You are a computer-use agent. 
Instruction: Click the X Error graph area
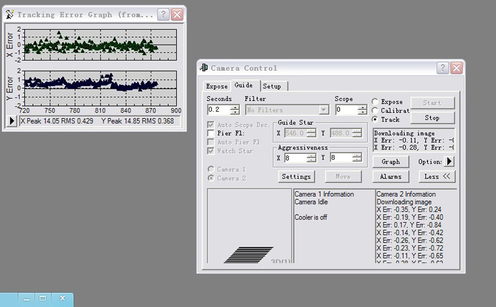[100, 45]
